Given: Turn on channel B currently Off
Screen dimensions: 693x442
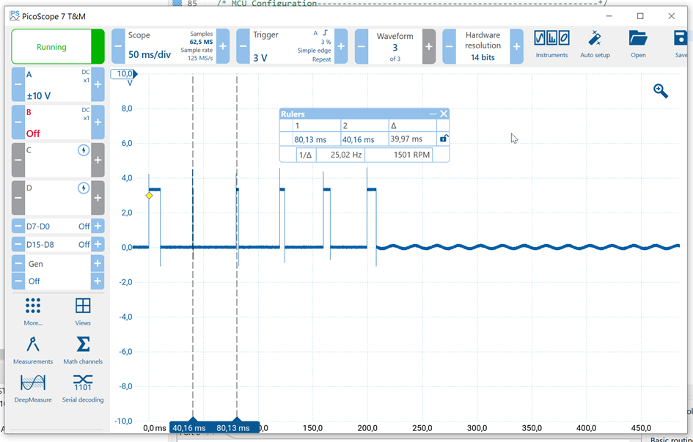Looking at the screenshot, I should pos(58,122).
